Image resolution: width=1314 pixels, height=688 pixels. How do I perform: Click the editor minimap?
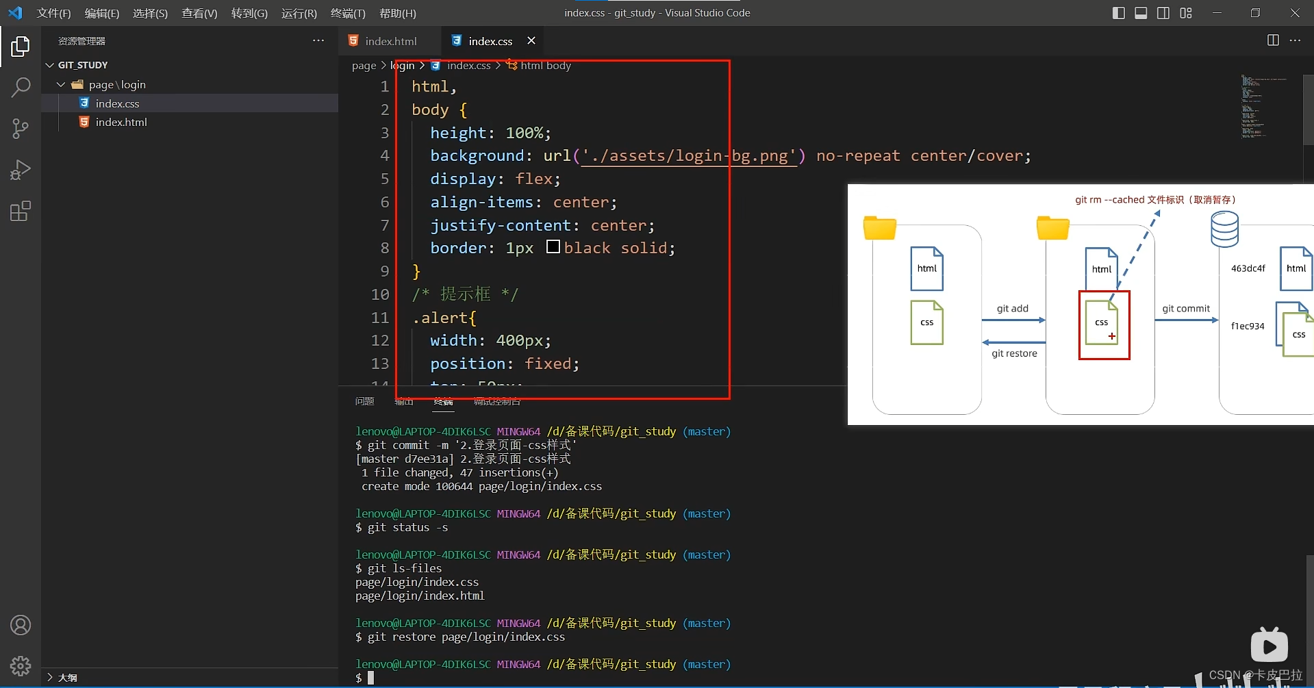point(1265,106)
